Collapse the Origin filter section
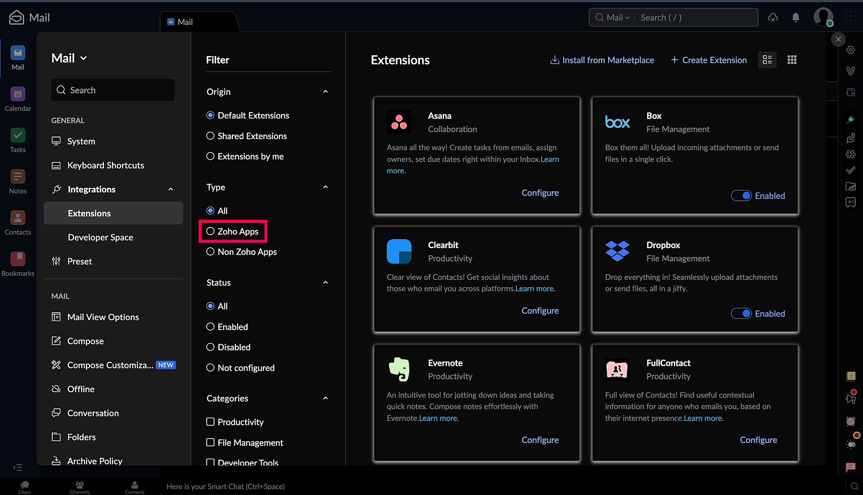 pos(325,92)
